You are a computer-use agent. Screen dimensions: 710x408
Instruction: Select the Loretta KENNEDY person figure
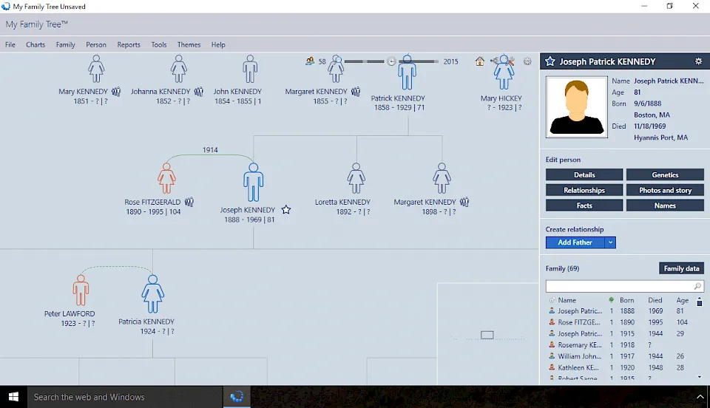(x=356, y=178)
